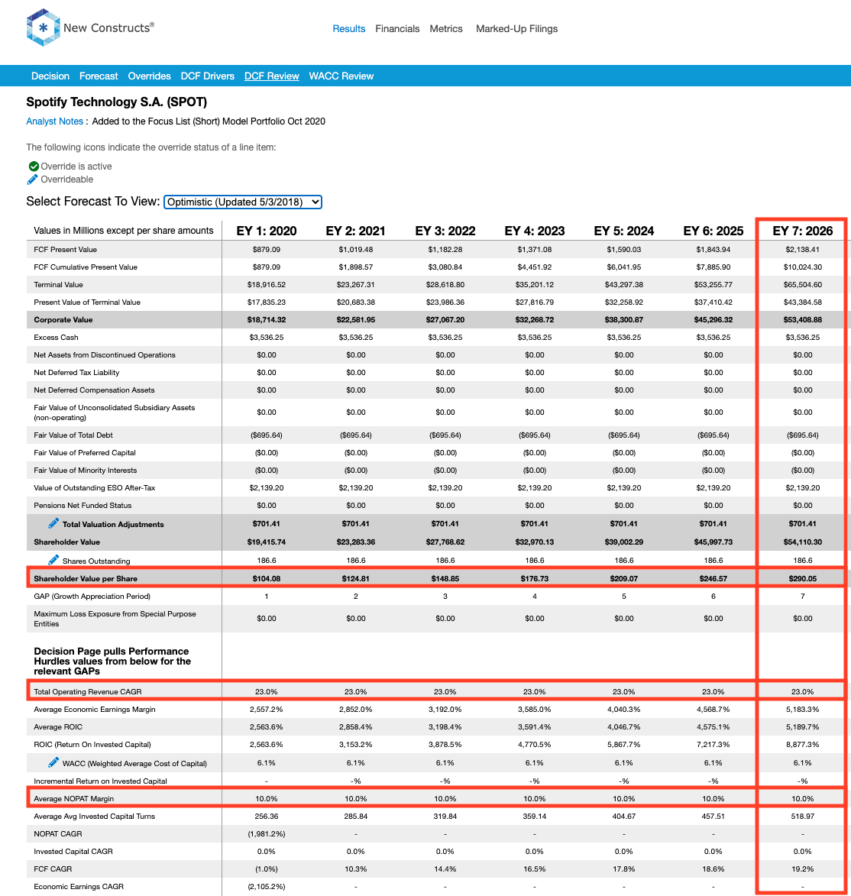Viewport: 851px width, 896px height.
Task: Switch to the WACC Review tab
Action: 341,76
